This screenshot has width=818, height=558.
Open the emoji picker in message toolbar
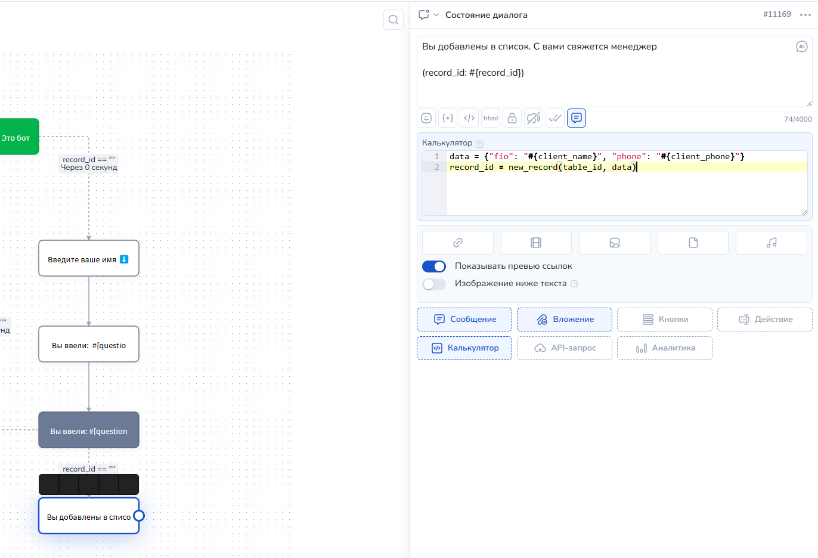[426, 118]
